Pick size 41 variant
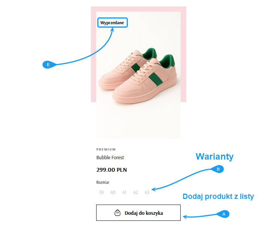This screenshot has height=225, width=264. point(124,192)
